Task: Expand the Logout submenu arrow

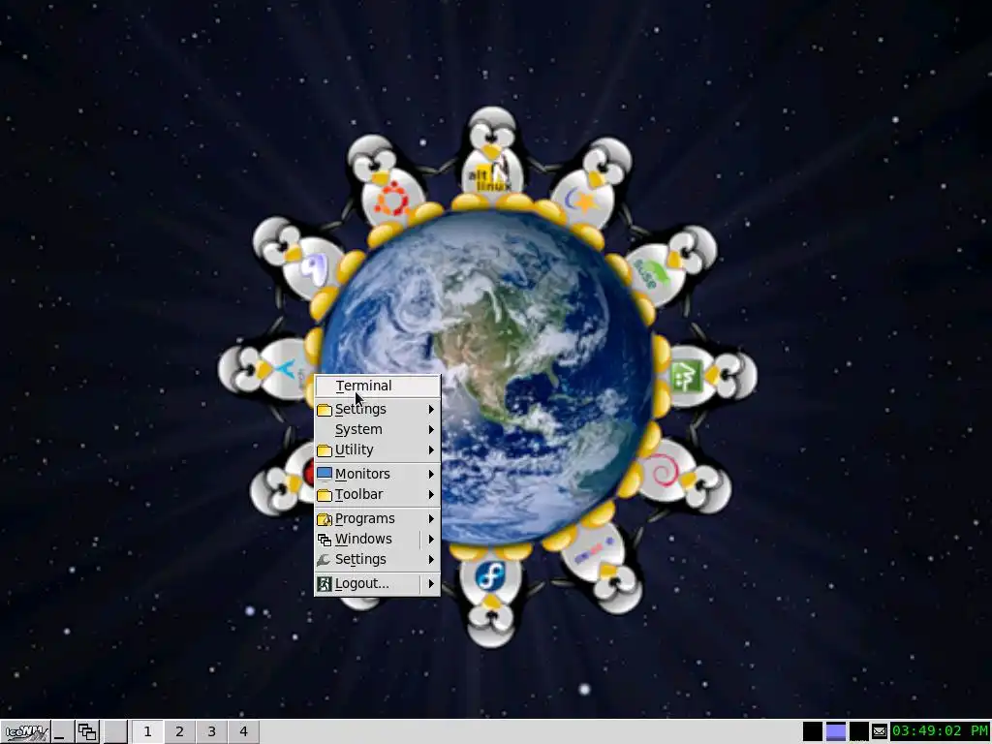Action: 431,583
